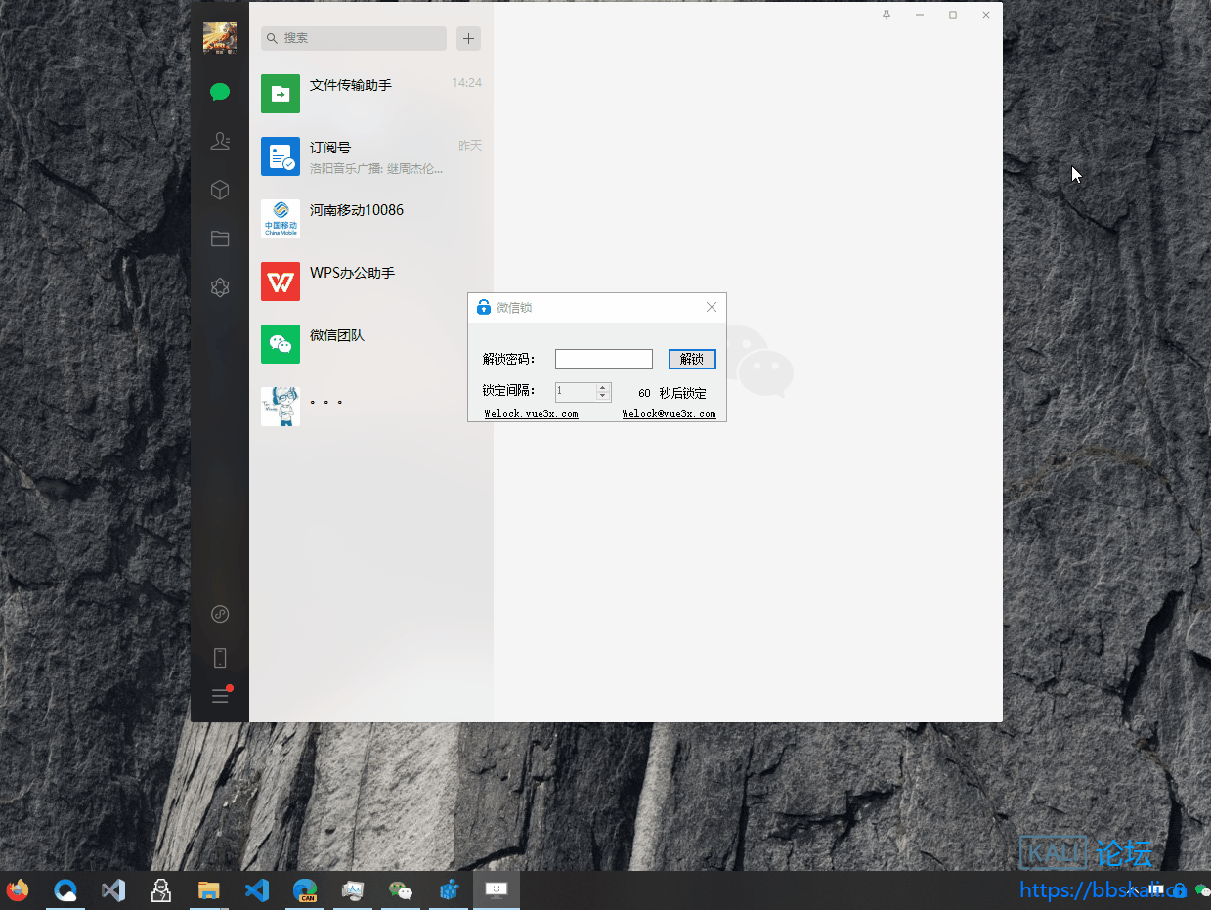Open the Channels circle icon near sidebar bottom
Viewport: 1211px width, 910px height.
pos(219,614)
